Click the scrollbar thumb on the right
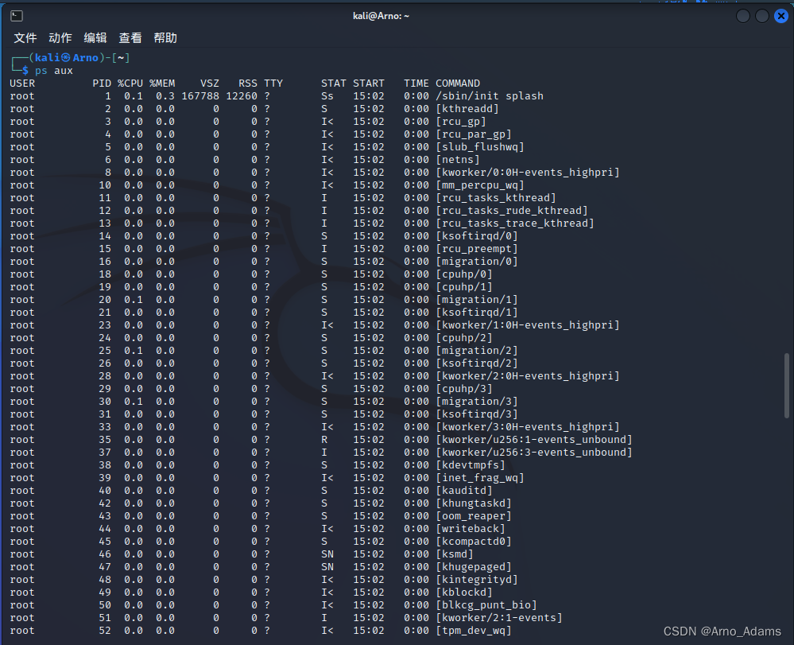794x645 pixels. (785, 386)
